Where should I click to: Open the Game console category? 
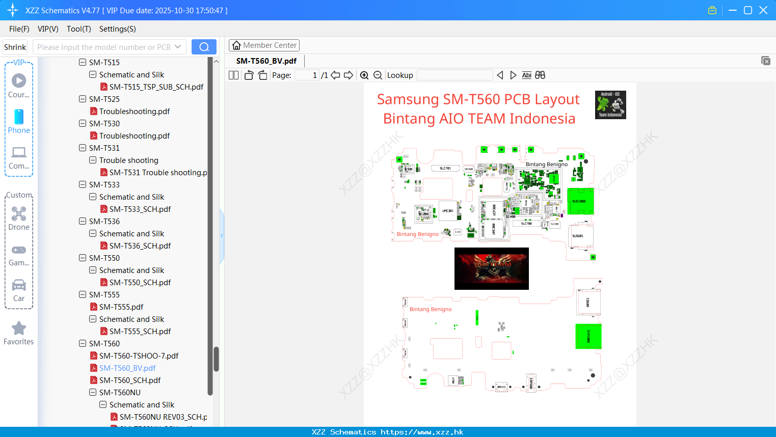point(19,255)
